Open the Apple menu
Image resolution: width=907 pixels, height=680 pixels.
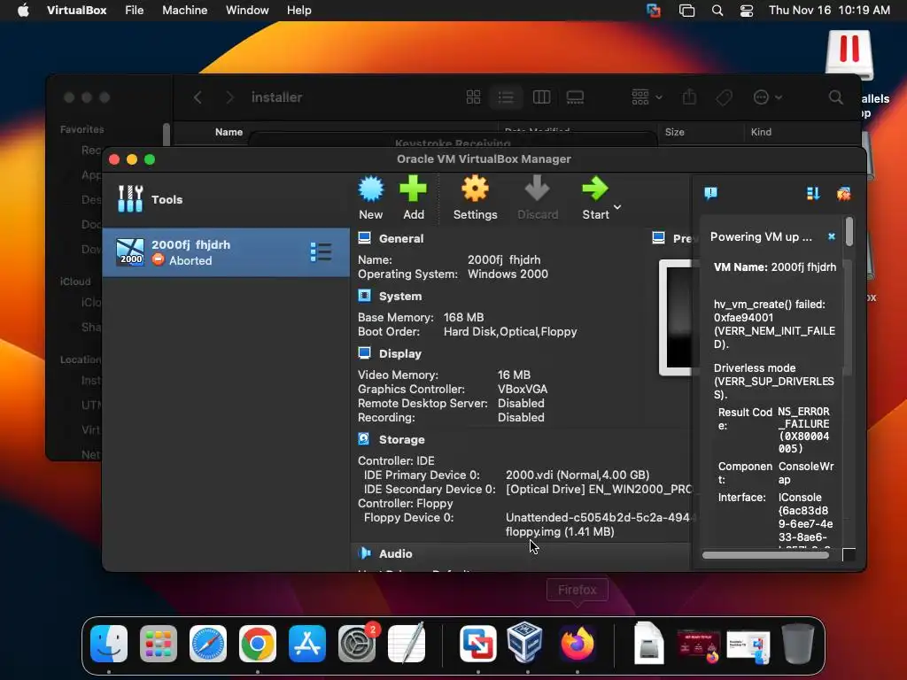click(23, 10)
